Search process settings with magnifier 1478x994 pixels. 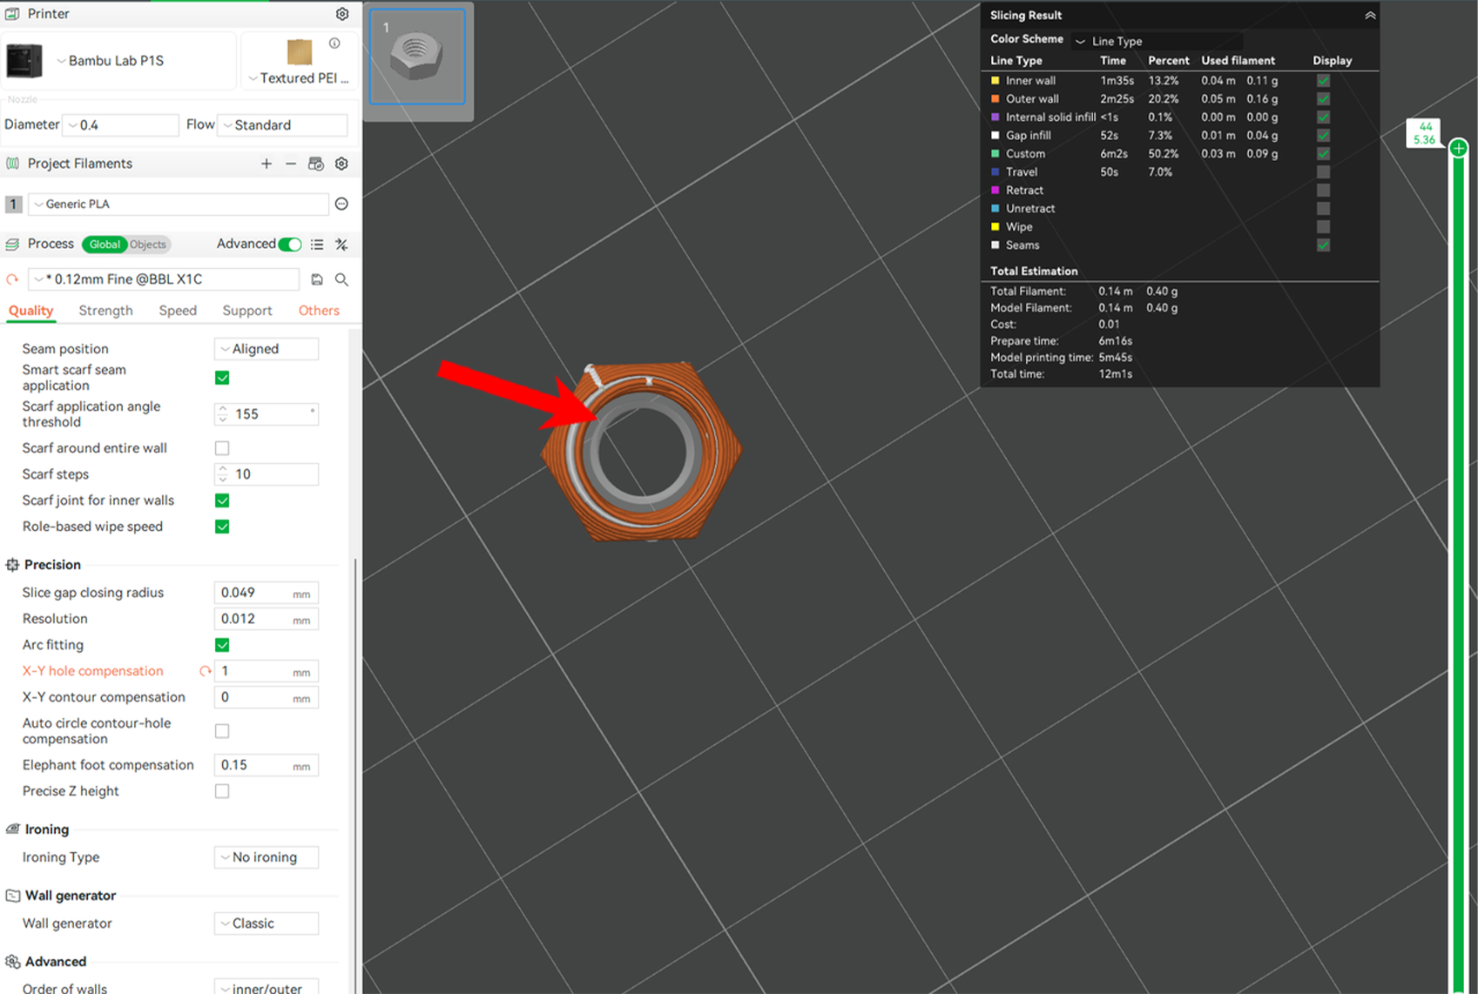(341, 279)
